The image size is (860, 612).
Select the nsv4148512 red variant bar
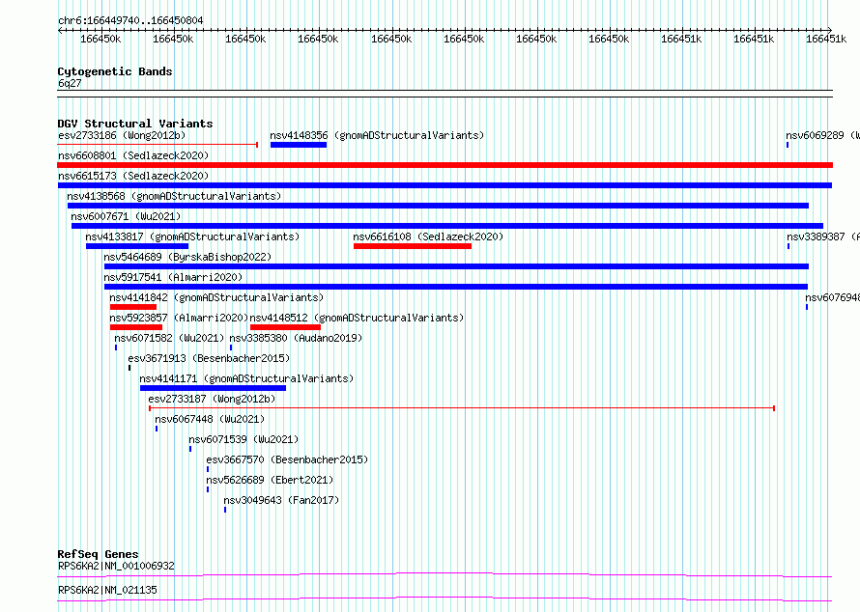285,327
